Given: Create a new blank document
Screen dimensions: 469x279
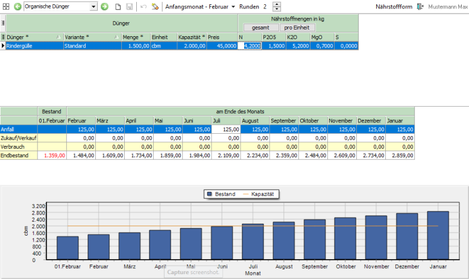Looking at the screenshot, I should (118, 7).
